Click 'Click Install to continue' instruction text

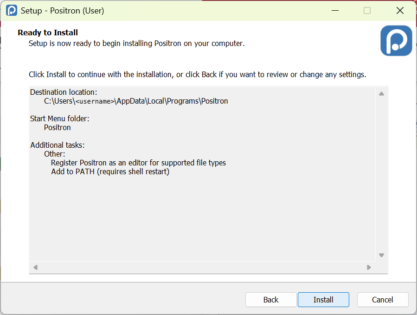197,74
